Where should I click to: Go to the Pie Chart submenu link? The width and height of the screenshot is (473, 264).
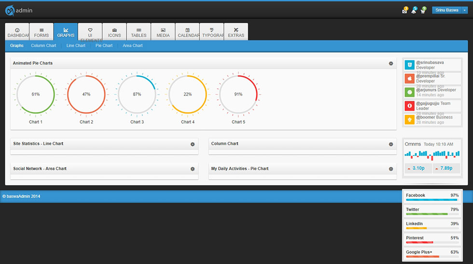(104, 45)
